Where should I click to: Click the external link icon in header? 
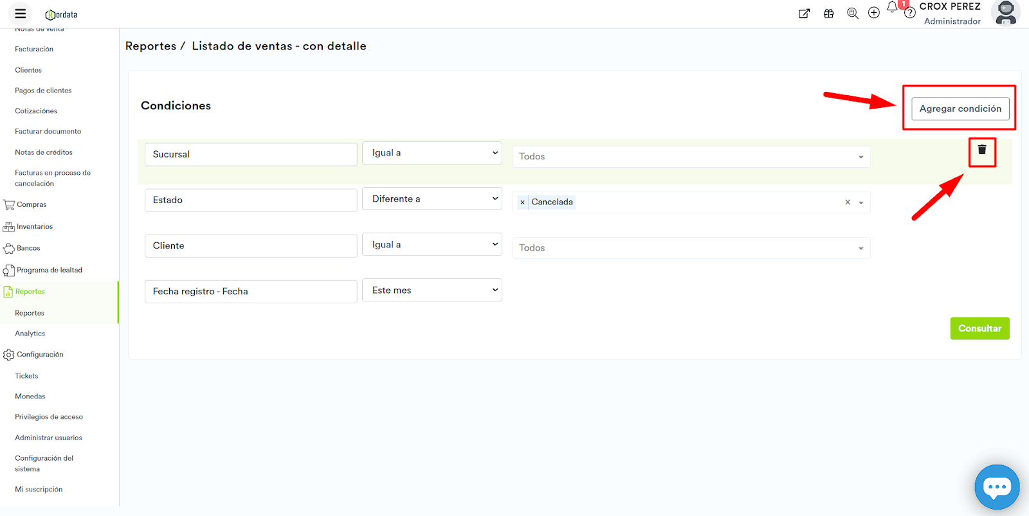pyautogui.click(x=804, y=13)
